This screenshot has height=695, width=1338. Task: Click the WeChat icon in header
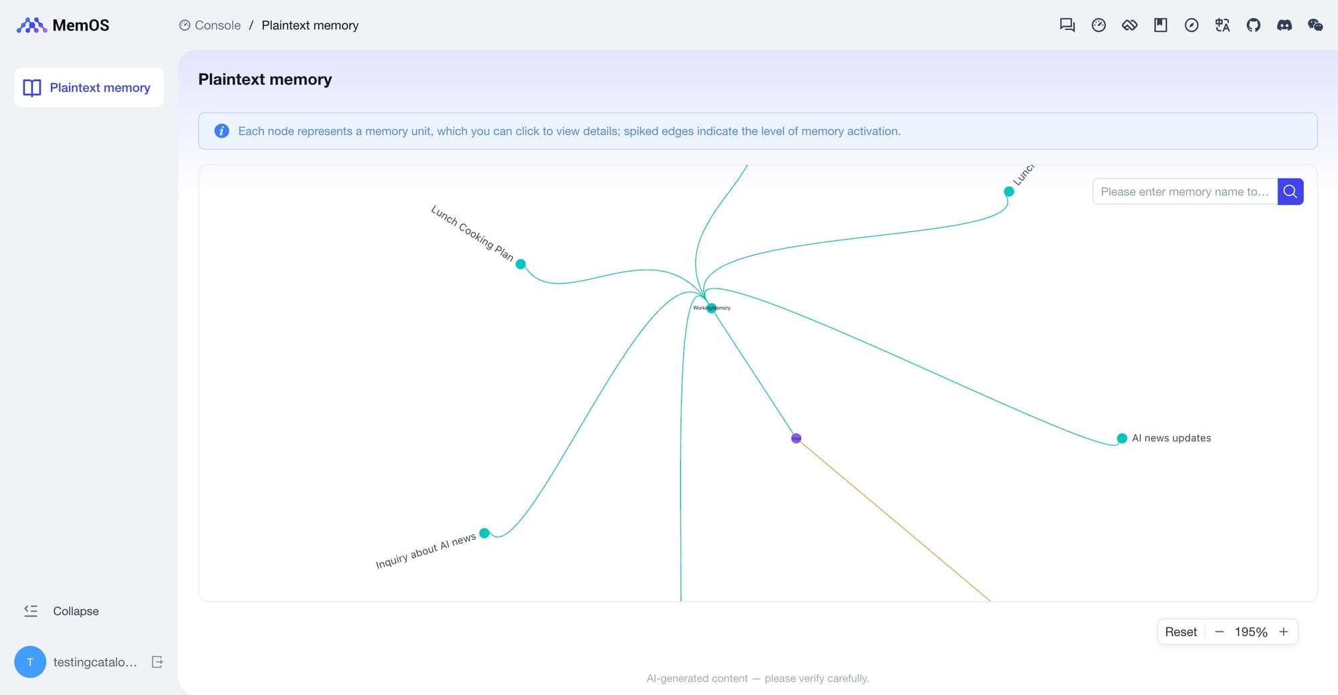tap(1315, 25)
